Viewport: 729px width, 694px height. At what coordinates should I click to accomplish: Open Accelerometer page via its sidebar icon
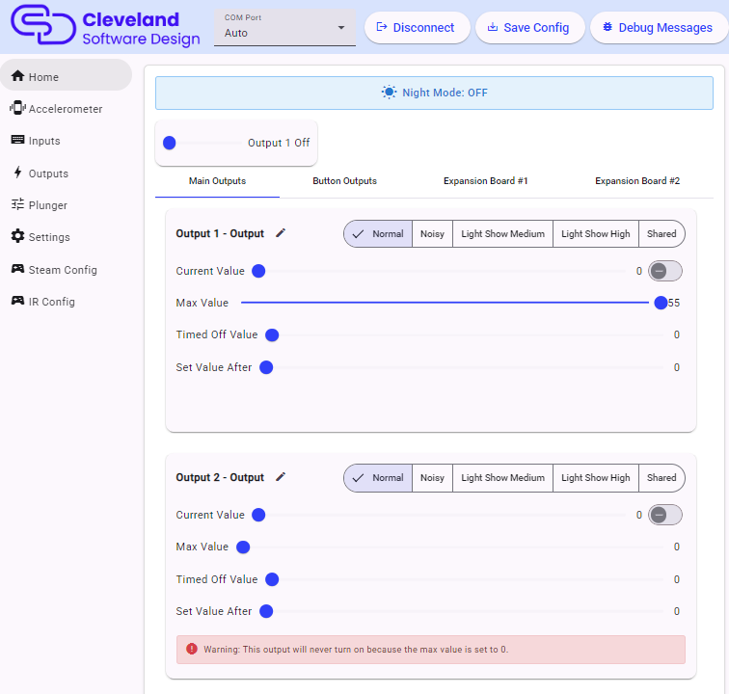tap(17, 108)
